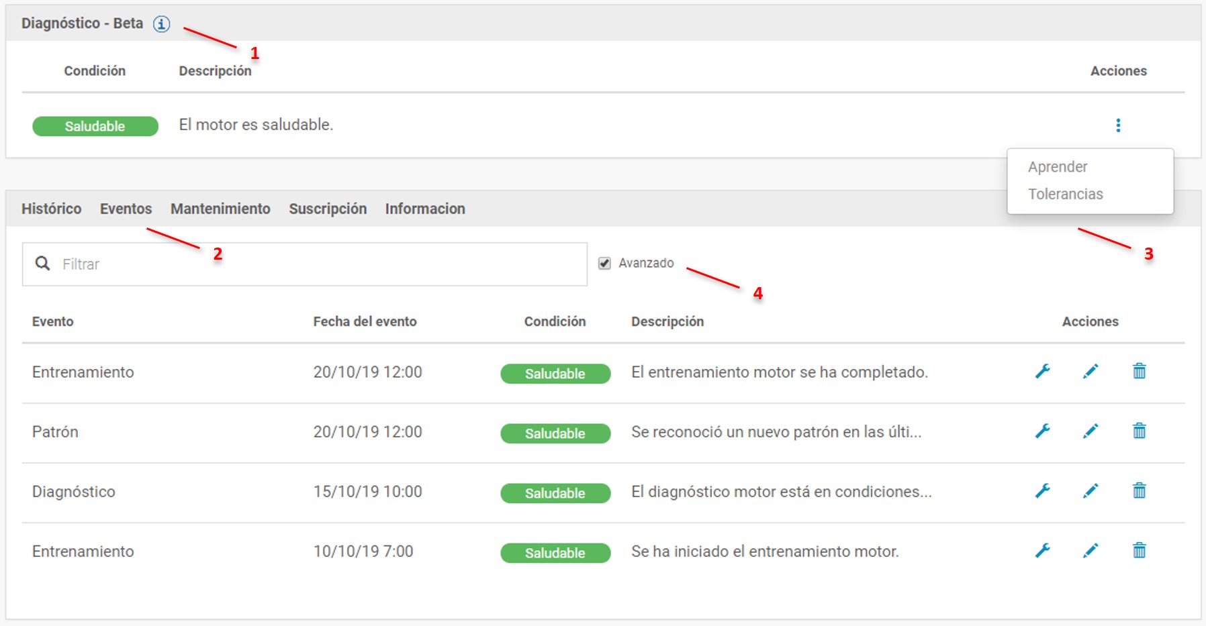This screenshot has height=626, width=1206.
Task: Edit the Patrón event with pencil icon
Action: coord(1091,431)
